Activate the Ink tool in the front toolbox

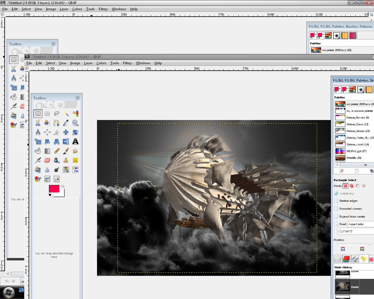pyautogui.click(x=56, y=160)
